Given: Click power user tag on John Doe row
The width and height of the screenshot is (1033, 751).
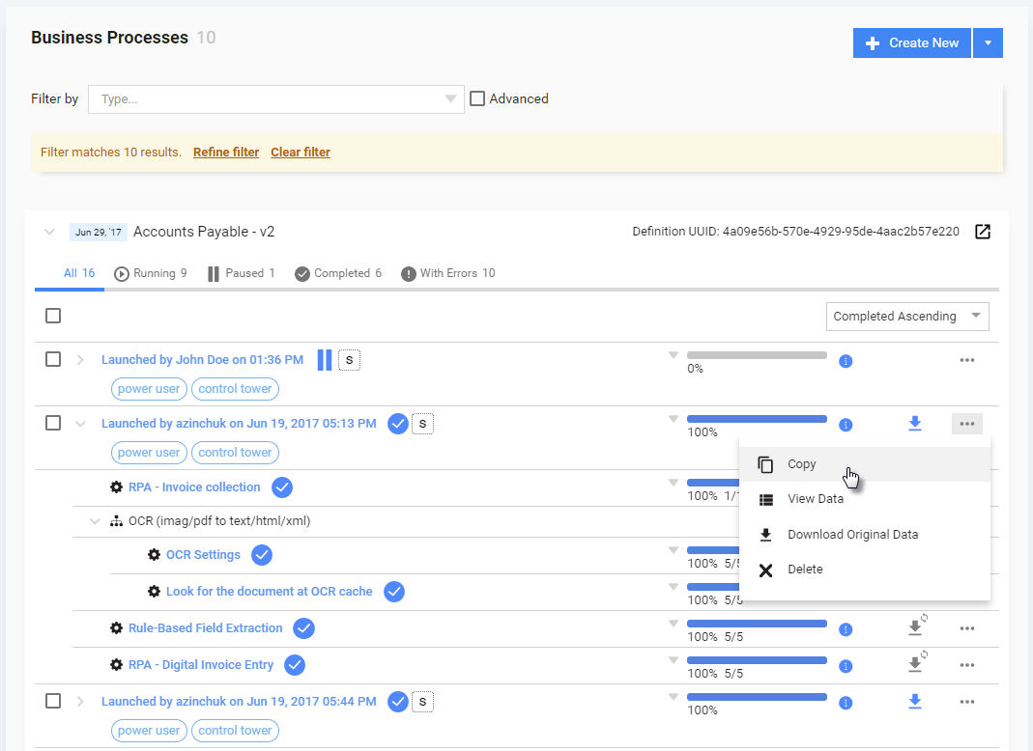Looking at the screenshot, I should point(149,389).
